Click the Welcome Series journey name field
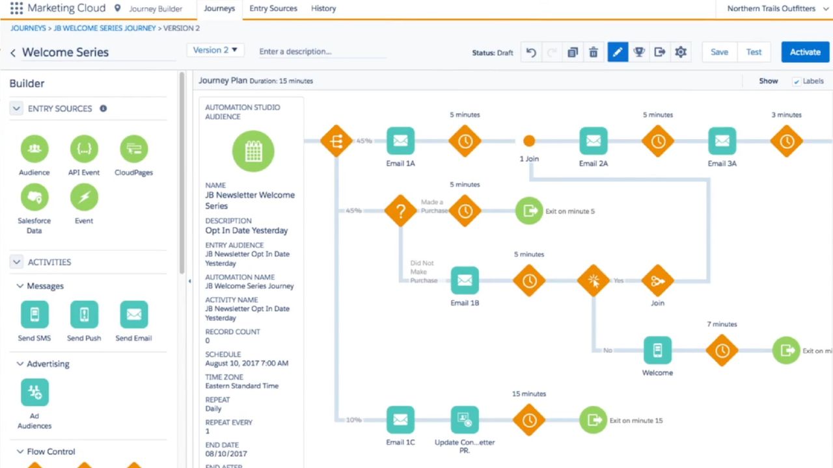Image resolution: width=833 pixels, height=468 pixels. tap(98, 53)
